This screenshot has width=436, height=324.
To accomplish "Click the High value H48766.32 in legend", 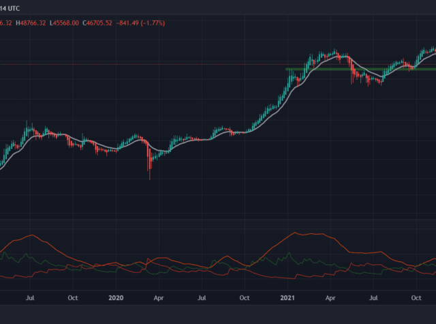I will tap(33, 23).
